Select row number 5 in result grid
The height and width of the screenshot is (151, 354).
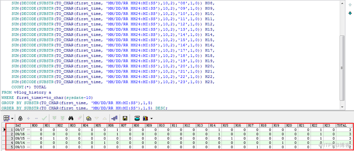[x=10, y=147]
